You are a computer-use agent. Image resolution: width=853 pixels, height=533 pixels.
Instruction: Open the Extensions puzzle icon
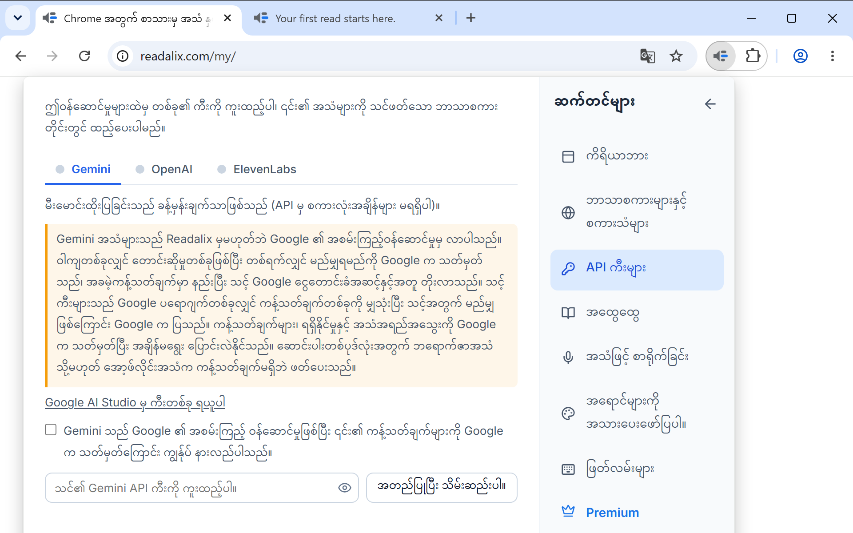[x=753, y=56]
